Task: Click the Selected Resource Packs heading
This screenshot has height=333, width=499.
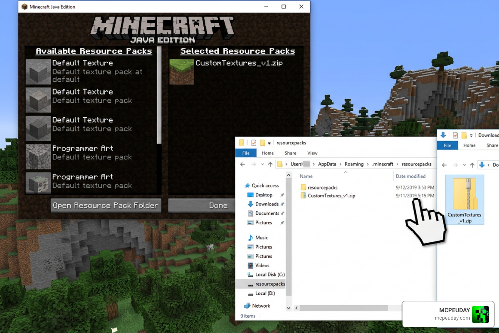Action: 238,51
